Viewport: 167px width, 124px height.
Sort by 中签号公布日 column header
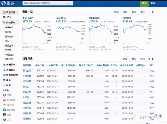tap(127, 65)
